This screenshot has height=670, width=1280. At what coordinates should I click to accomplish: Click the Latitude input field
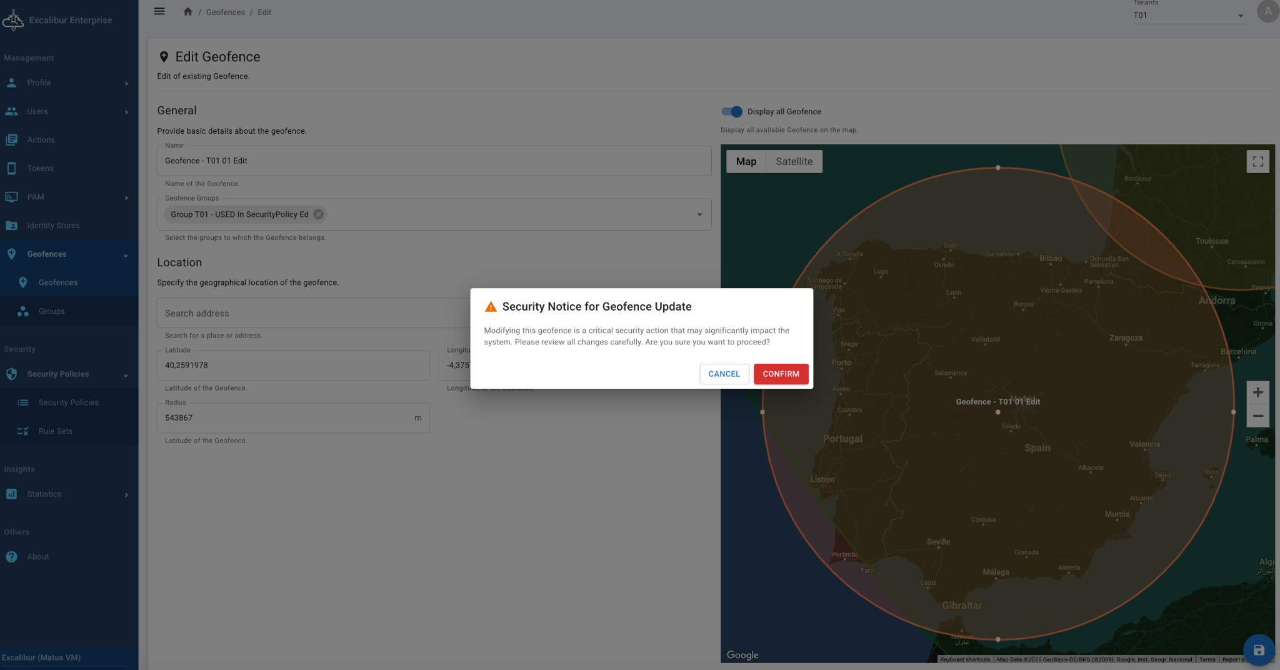(x=293, y=366)
